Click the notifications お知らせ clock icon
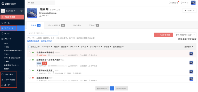 170,3
